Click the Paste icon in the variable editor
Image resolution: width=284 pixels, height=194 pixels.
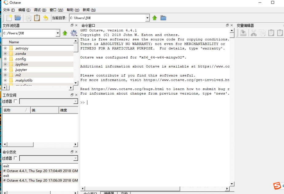pyautogui.click(x=271, y=33)
